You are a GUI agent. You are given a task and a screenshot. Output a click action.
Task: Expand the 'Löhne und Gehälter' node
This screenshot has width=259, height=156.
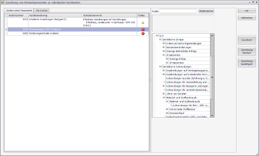164,94
